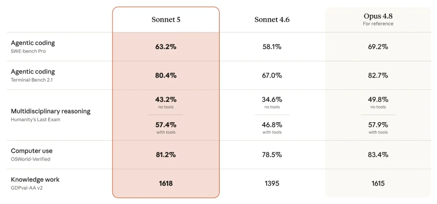Select Sonnet 5's 1618 GDPval score
The height and width of the screenshot is (204, 437).
(x=166, y=184)
